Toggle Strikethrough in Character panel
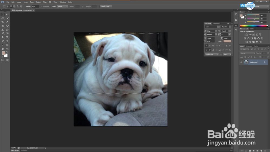 point(230,46)
